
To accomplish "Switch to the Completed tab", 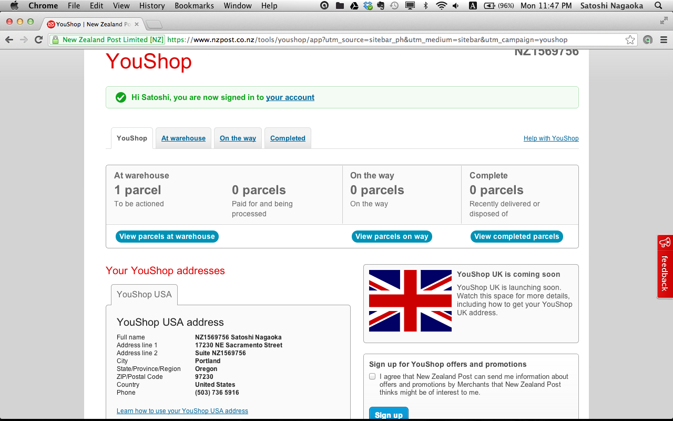I will (x=288, y=138).
